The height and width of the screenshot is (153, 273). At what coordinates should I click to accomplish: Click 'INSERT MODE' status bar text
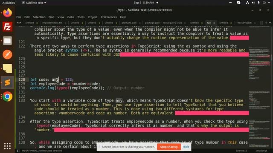tap(29, 150)
